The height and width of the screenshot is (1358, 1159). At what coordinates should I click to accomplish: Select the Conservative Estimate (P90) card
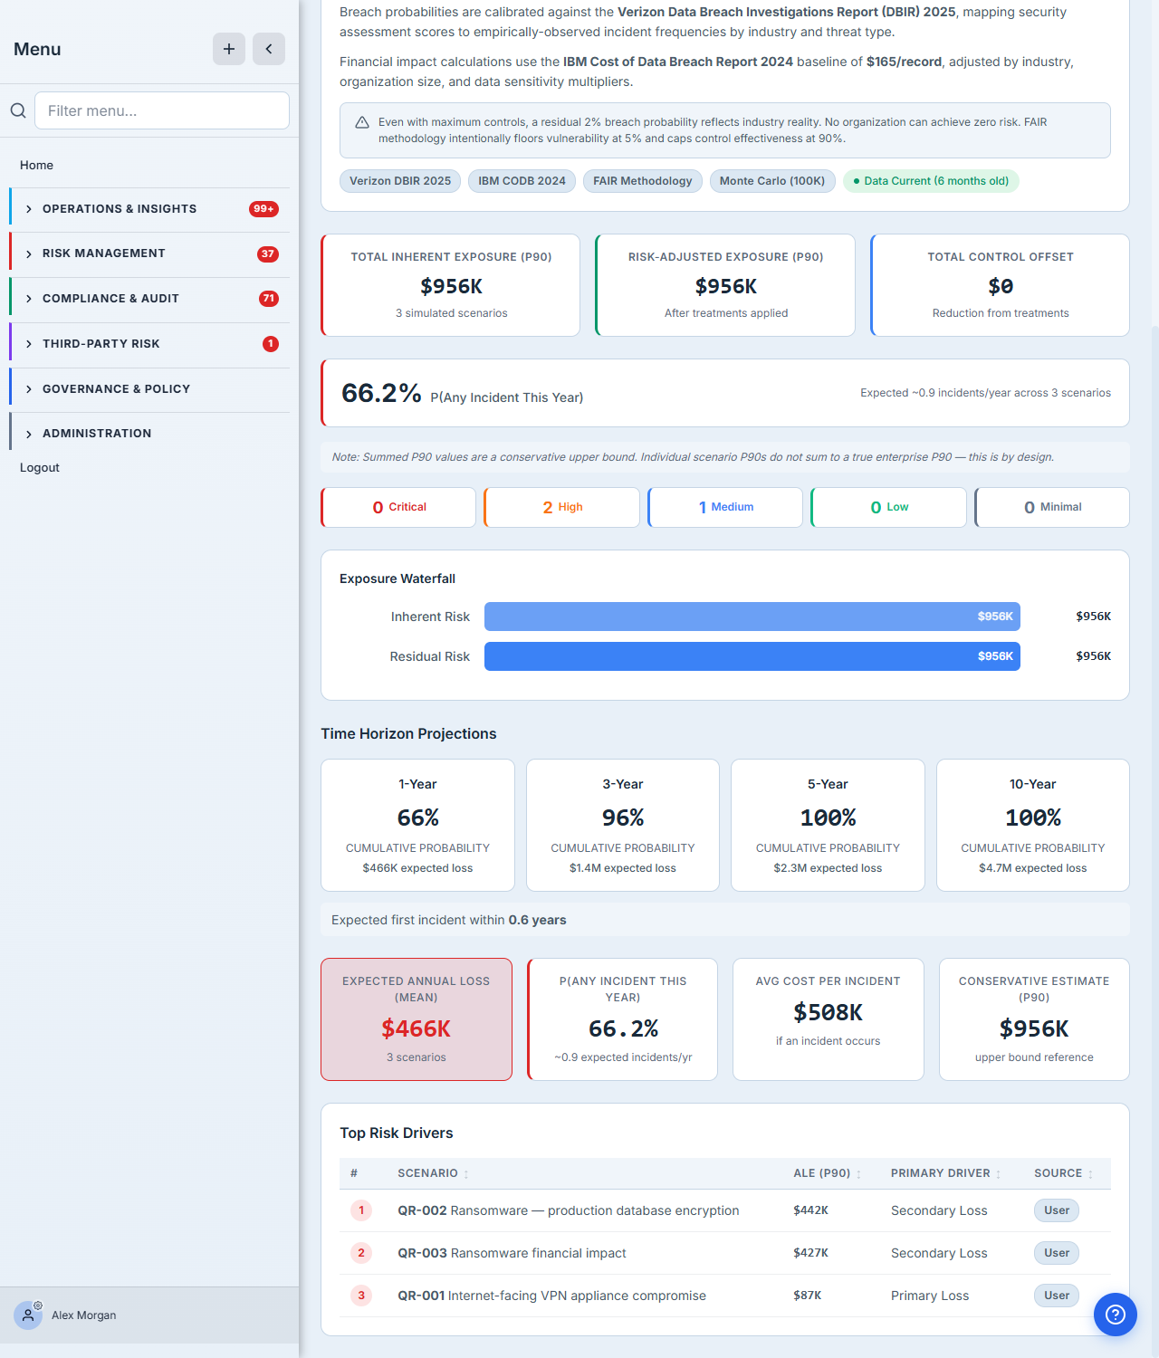(x=1034, y=1019)
